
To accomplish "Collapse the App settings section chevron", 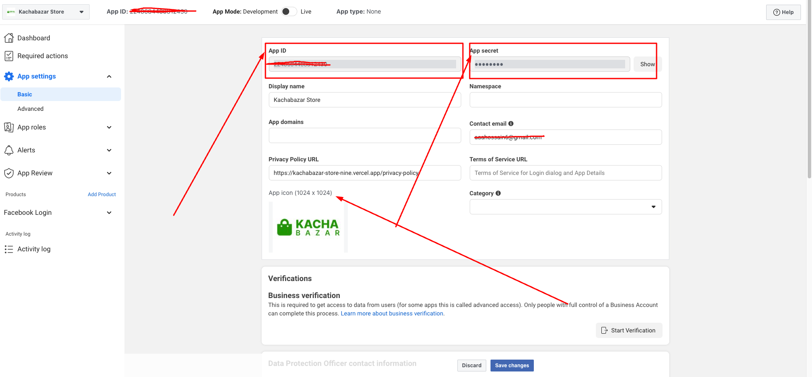I will [x=109, y=76].
